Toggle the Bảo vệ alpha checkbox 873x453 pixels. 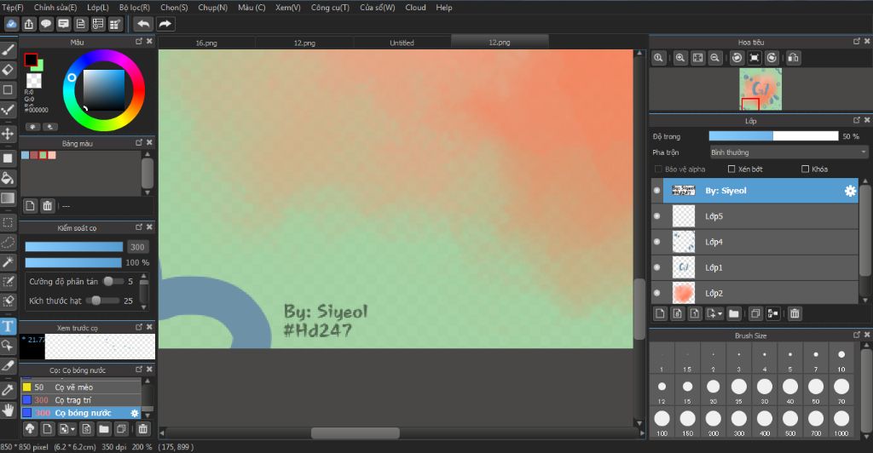coord(658,169)
